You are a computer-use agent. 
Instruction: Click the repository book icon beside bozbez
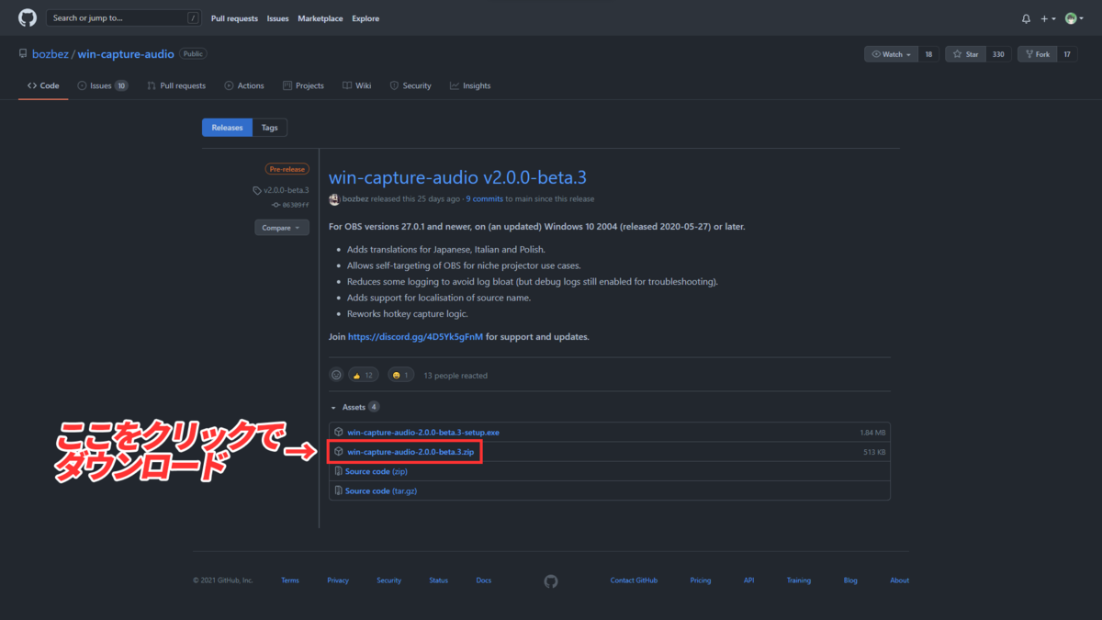tap(23, 52)
